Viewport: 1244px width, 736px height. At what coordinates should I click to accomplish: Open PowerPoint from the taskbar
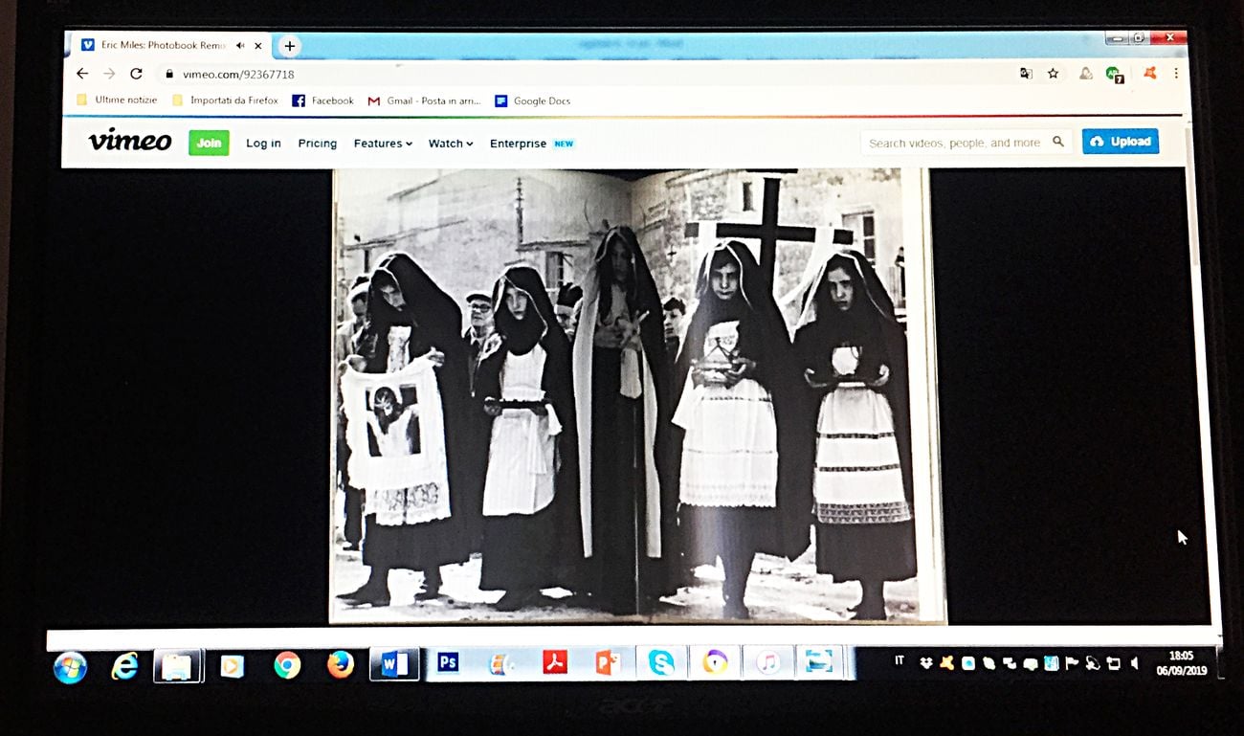[x=608, y=661]
